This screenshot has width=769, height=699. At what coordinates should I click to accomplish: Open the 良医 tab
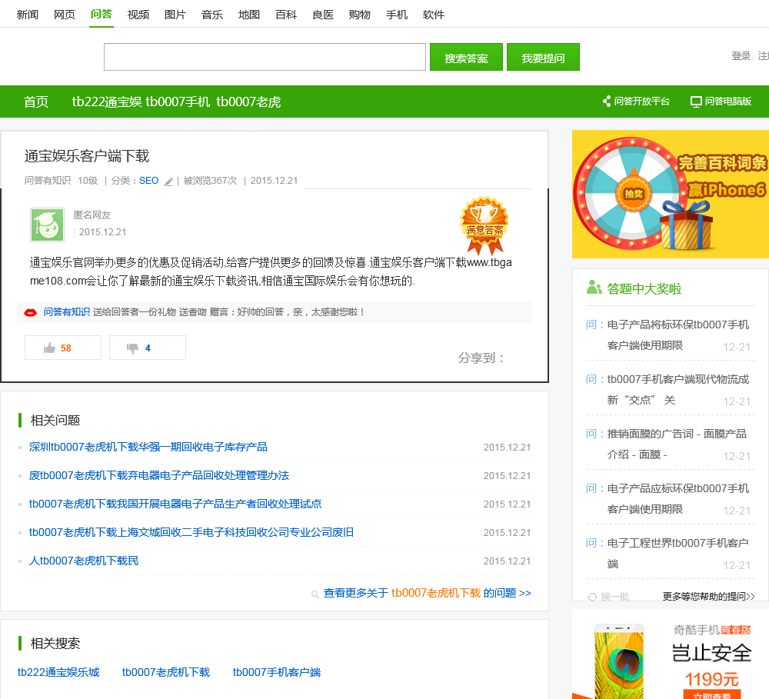[323, 15]
